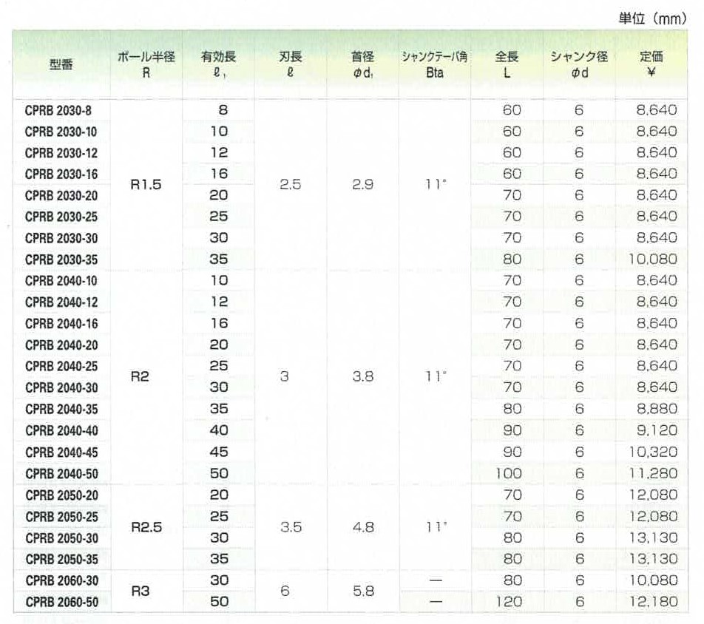Click the CPRB 2030-16 row label

61,174
